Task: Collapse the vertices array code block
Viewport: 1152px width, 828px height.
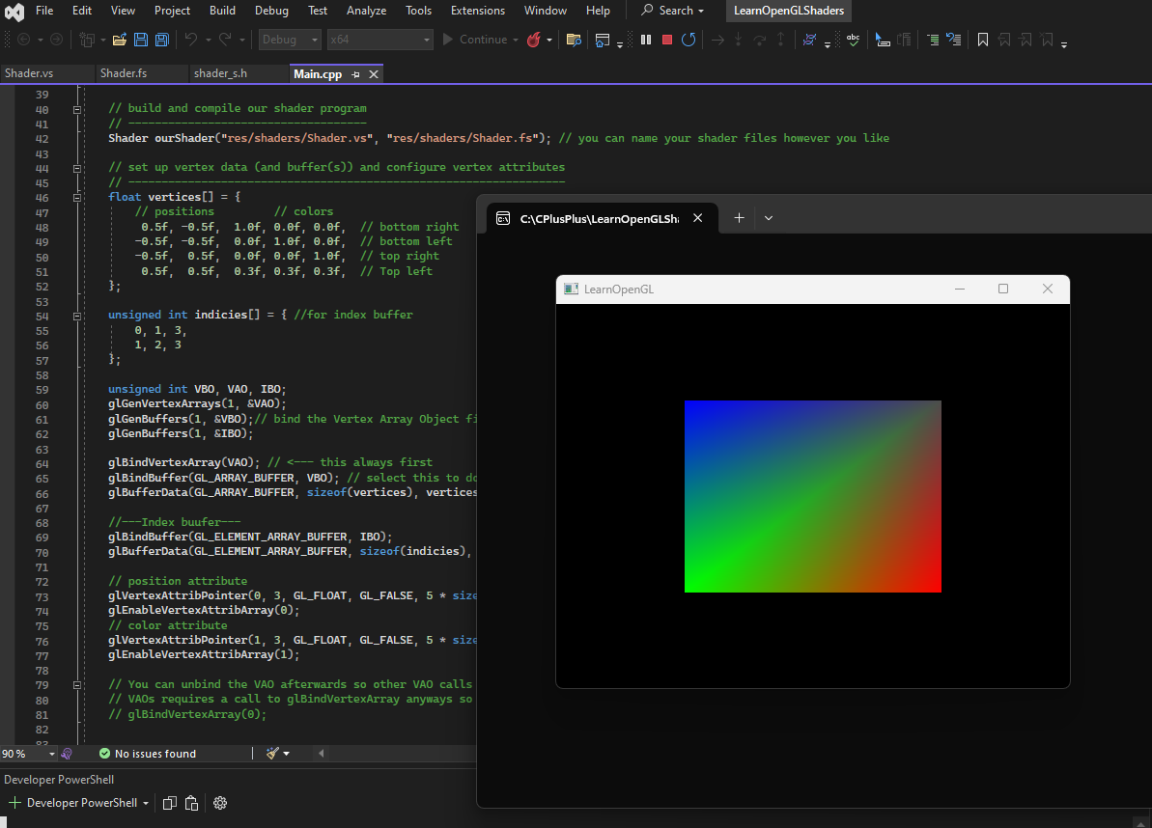Action: point(76,197)
